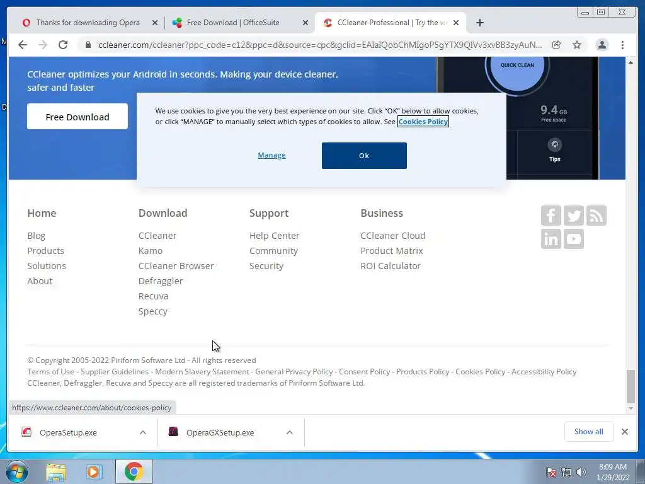This screenshot has height=484, width=645.
Task: Open the RSS feed icon
Action: tap(596, 216)
